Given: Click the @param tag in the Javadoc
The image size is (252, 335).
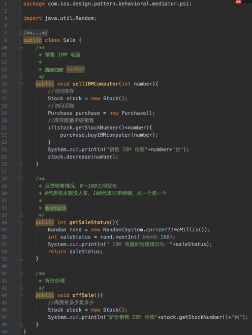Looking at the screenshot, I should point(54,70).
